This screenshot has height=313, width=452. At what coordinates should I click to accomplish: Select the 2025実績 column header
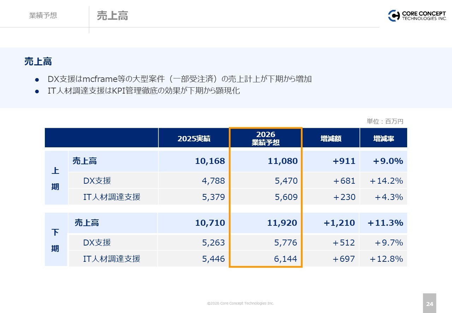194,138
